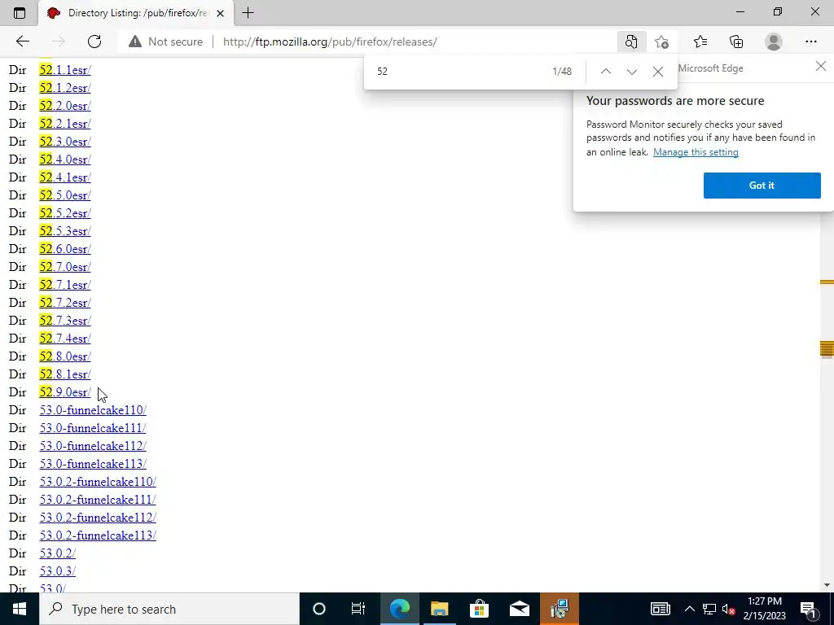This screenshot has width=834, height=625.
Task: Open the 53.0.2-funnelcake111/ directory
Action: click(x=98, y=499)
